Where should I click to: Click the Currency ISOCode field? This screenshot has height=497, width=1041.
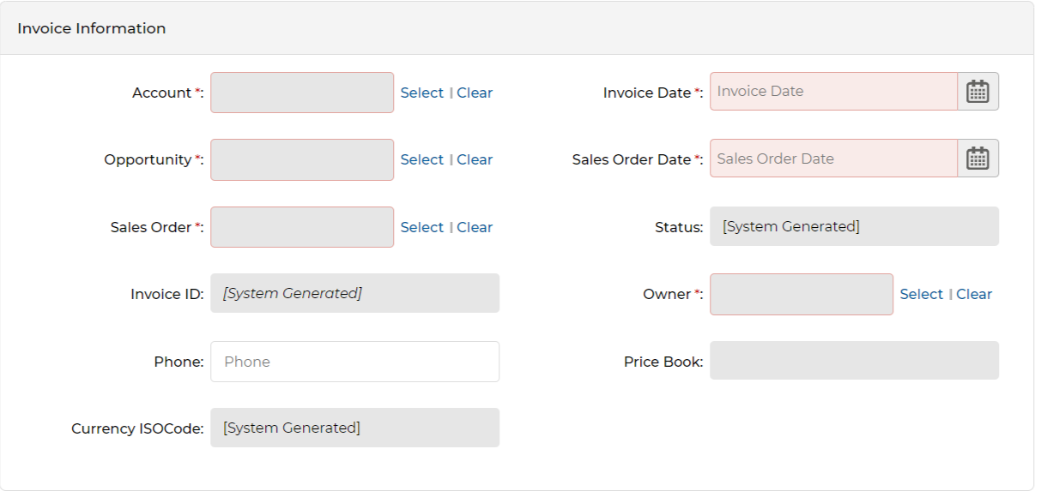pyautogui.click(x=354, y=428)
